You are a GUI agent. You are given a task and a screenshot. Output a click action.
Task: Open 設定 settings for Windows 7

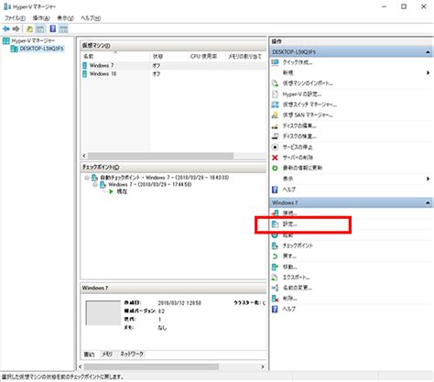click(x=289, y=224)
